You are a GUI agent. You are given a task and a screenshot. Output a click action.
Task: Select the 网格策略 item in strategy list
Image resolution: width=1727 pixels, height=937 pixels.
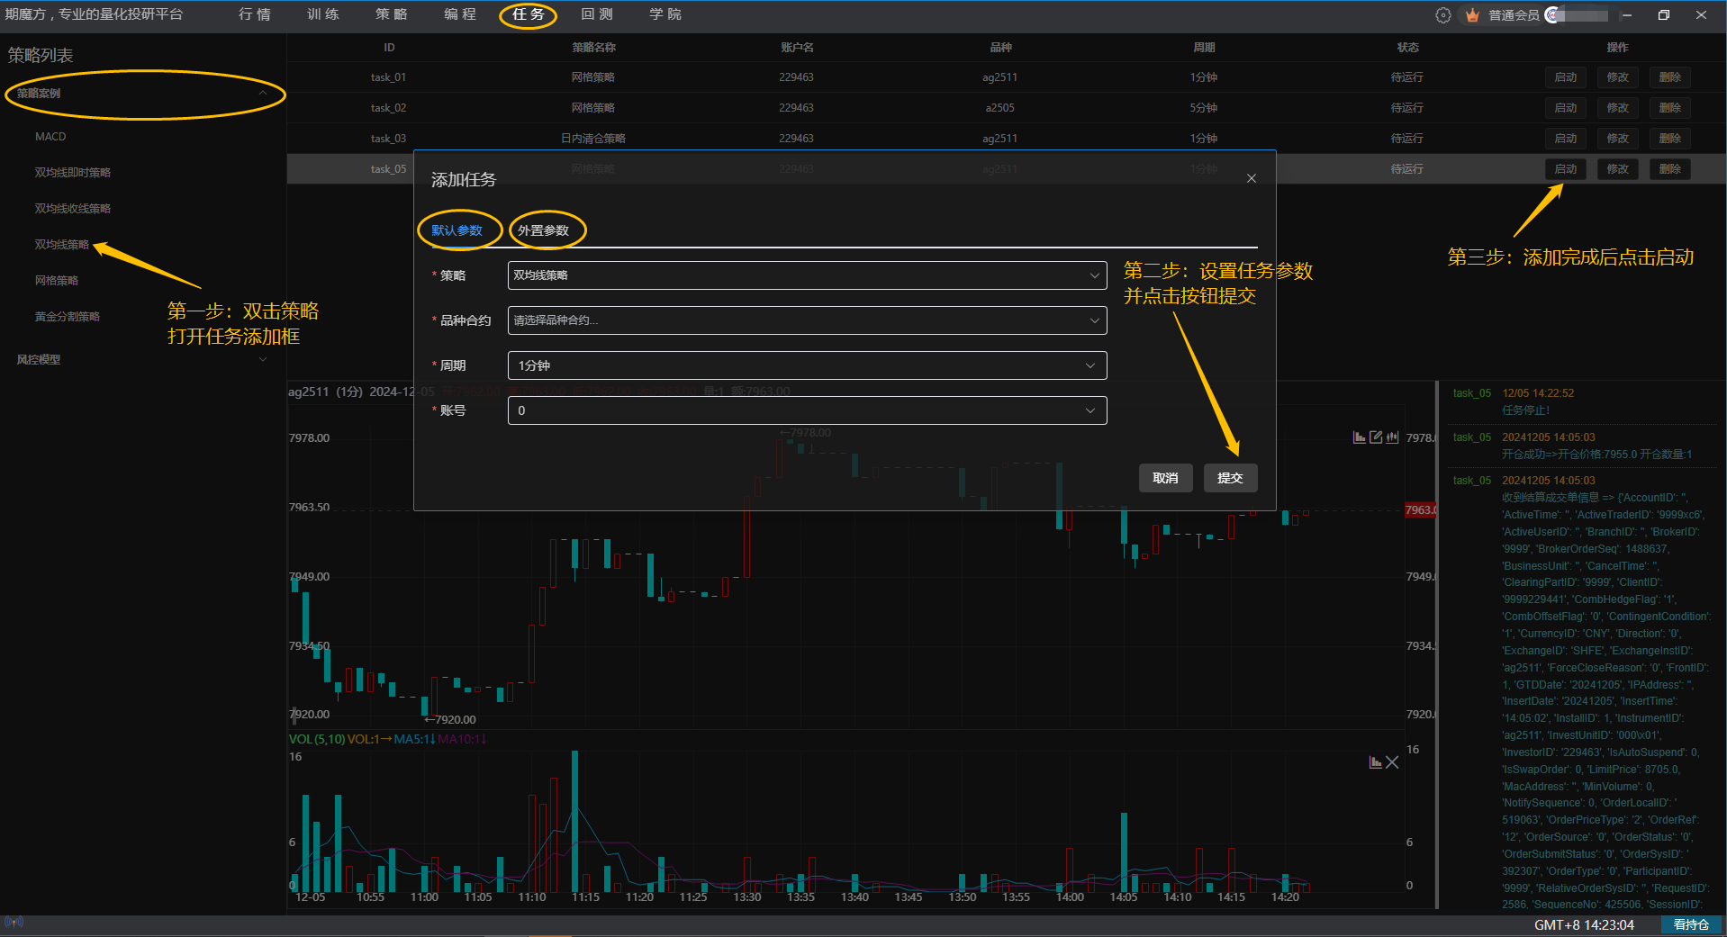point(57,281)
